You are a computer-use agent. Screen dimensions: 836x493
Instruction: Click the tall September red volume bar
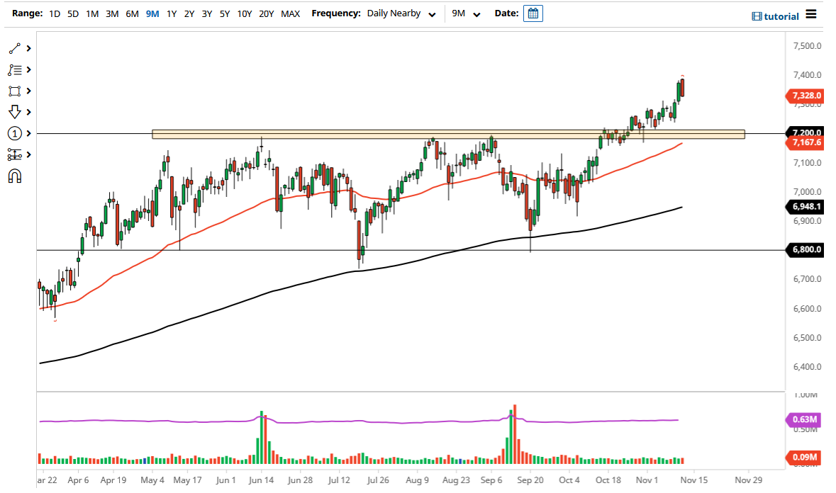(x=515, y=434)
